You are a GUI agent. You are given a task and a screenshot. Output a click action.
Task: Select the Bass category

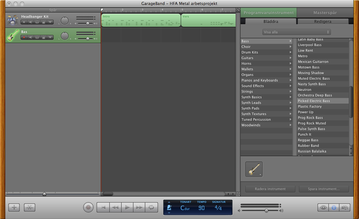(x=266, y=41)
